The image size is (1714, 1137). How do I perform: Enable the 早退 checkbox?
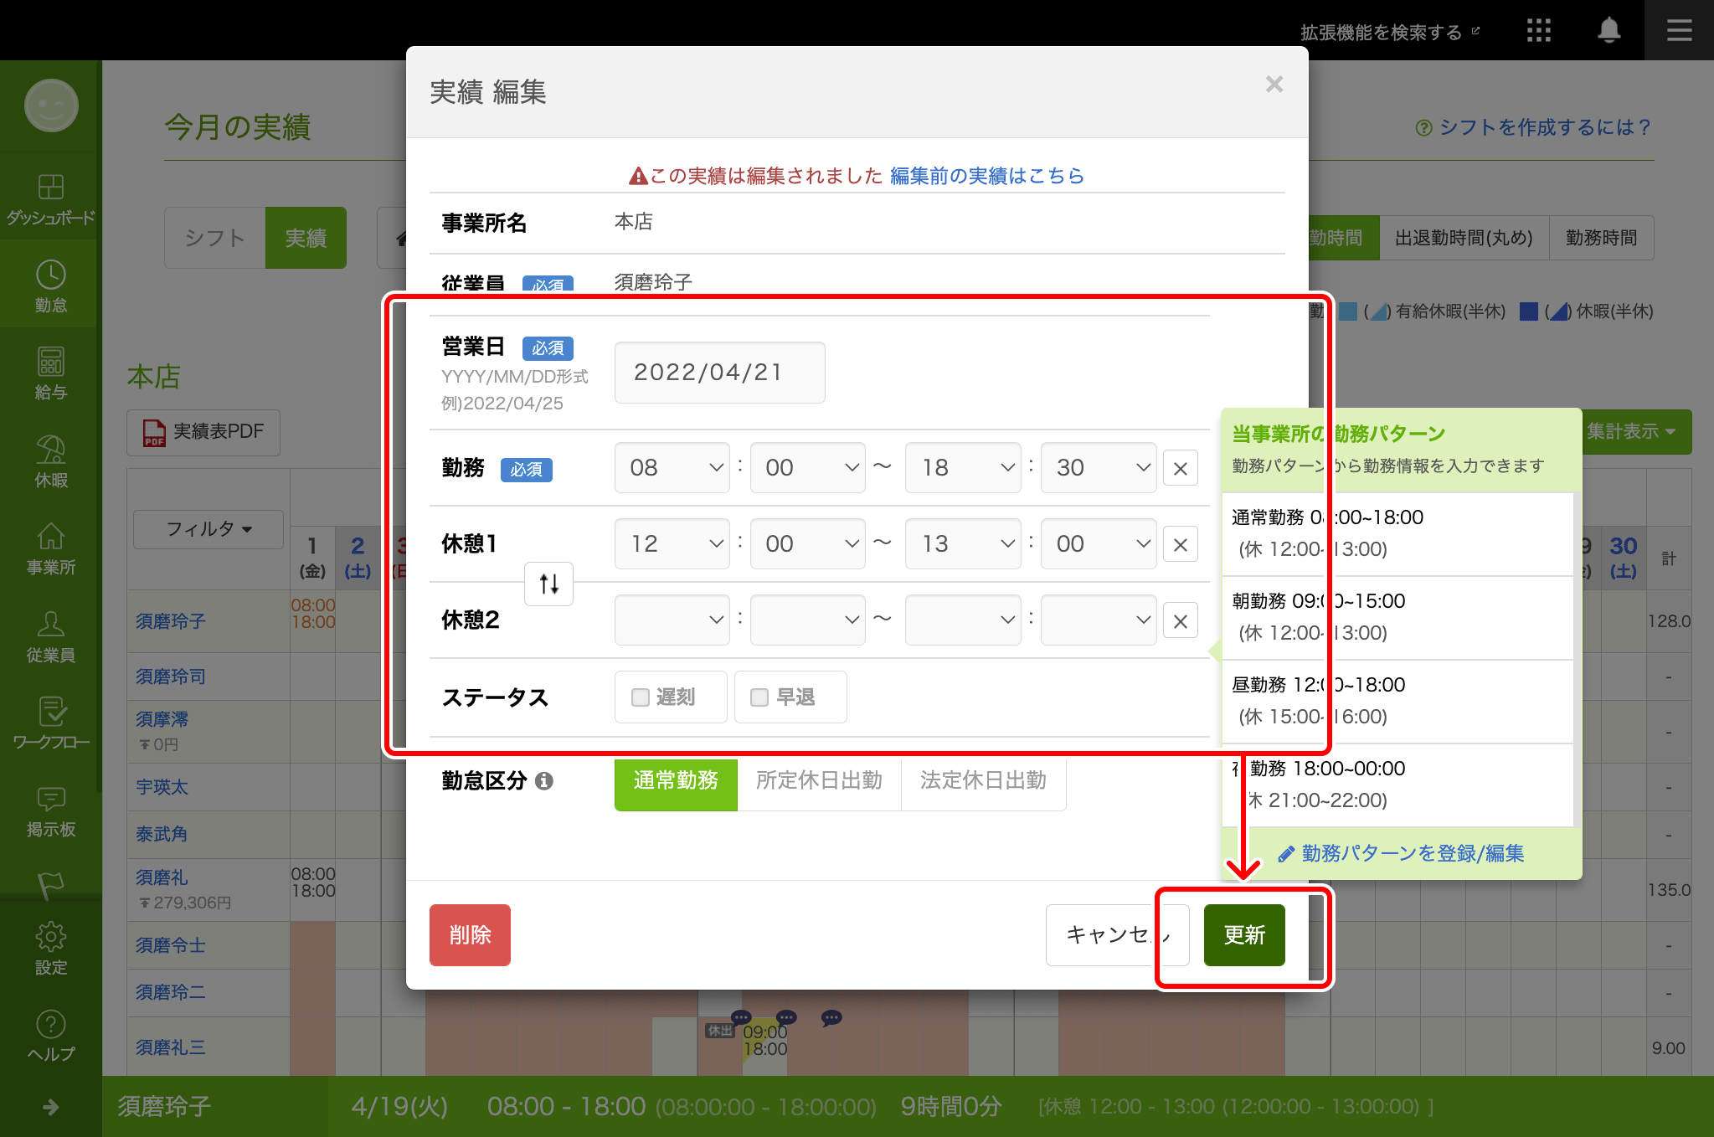pos(759,696)
